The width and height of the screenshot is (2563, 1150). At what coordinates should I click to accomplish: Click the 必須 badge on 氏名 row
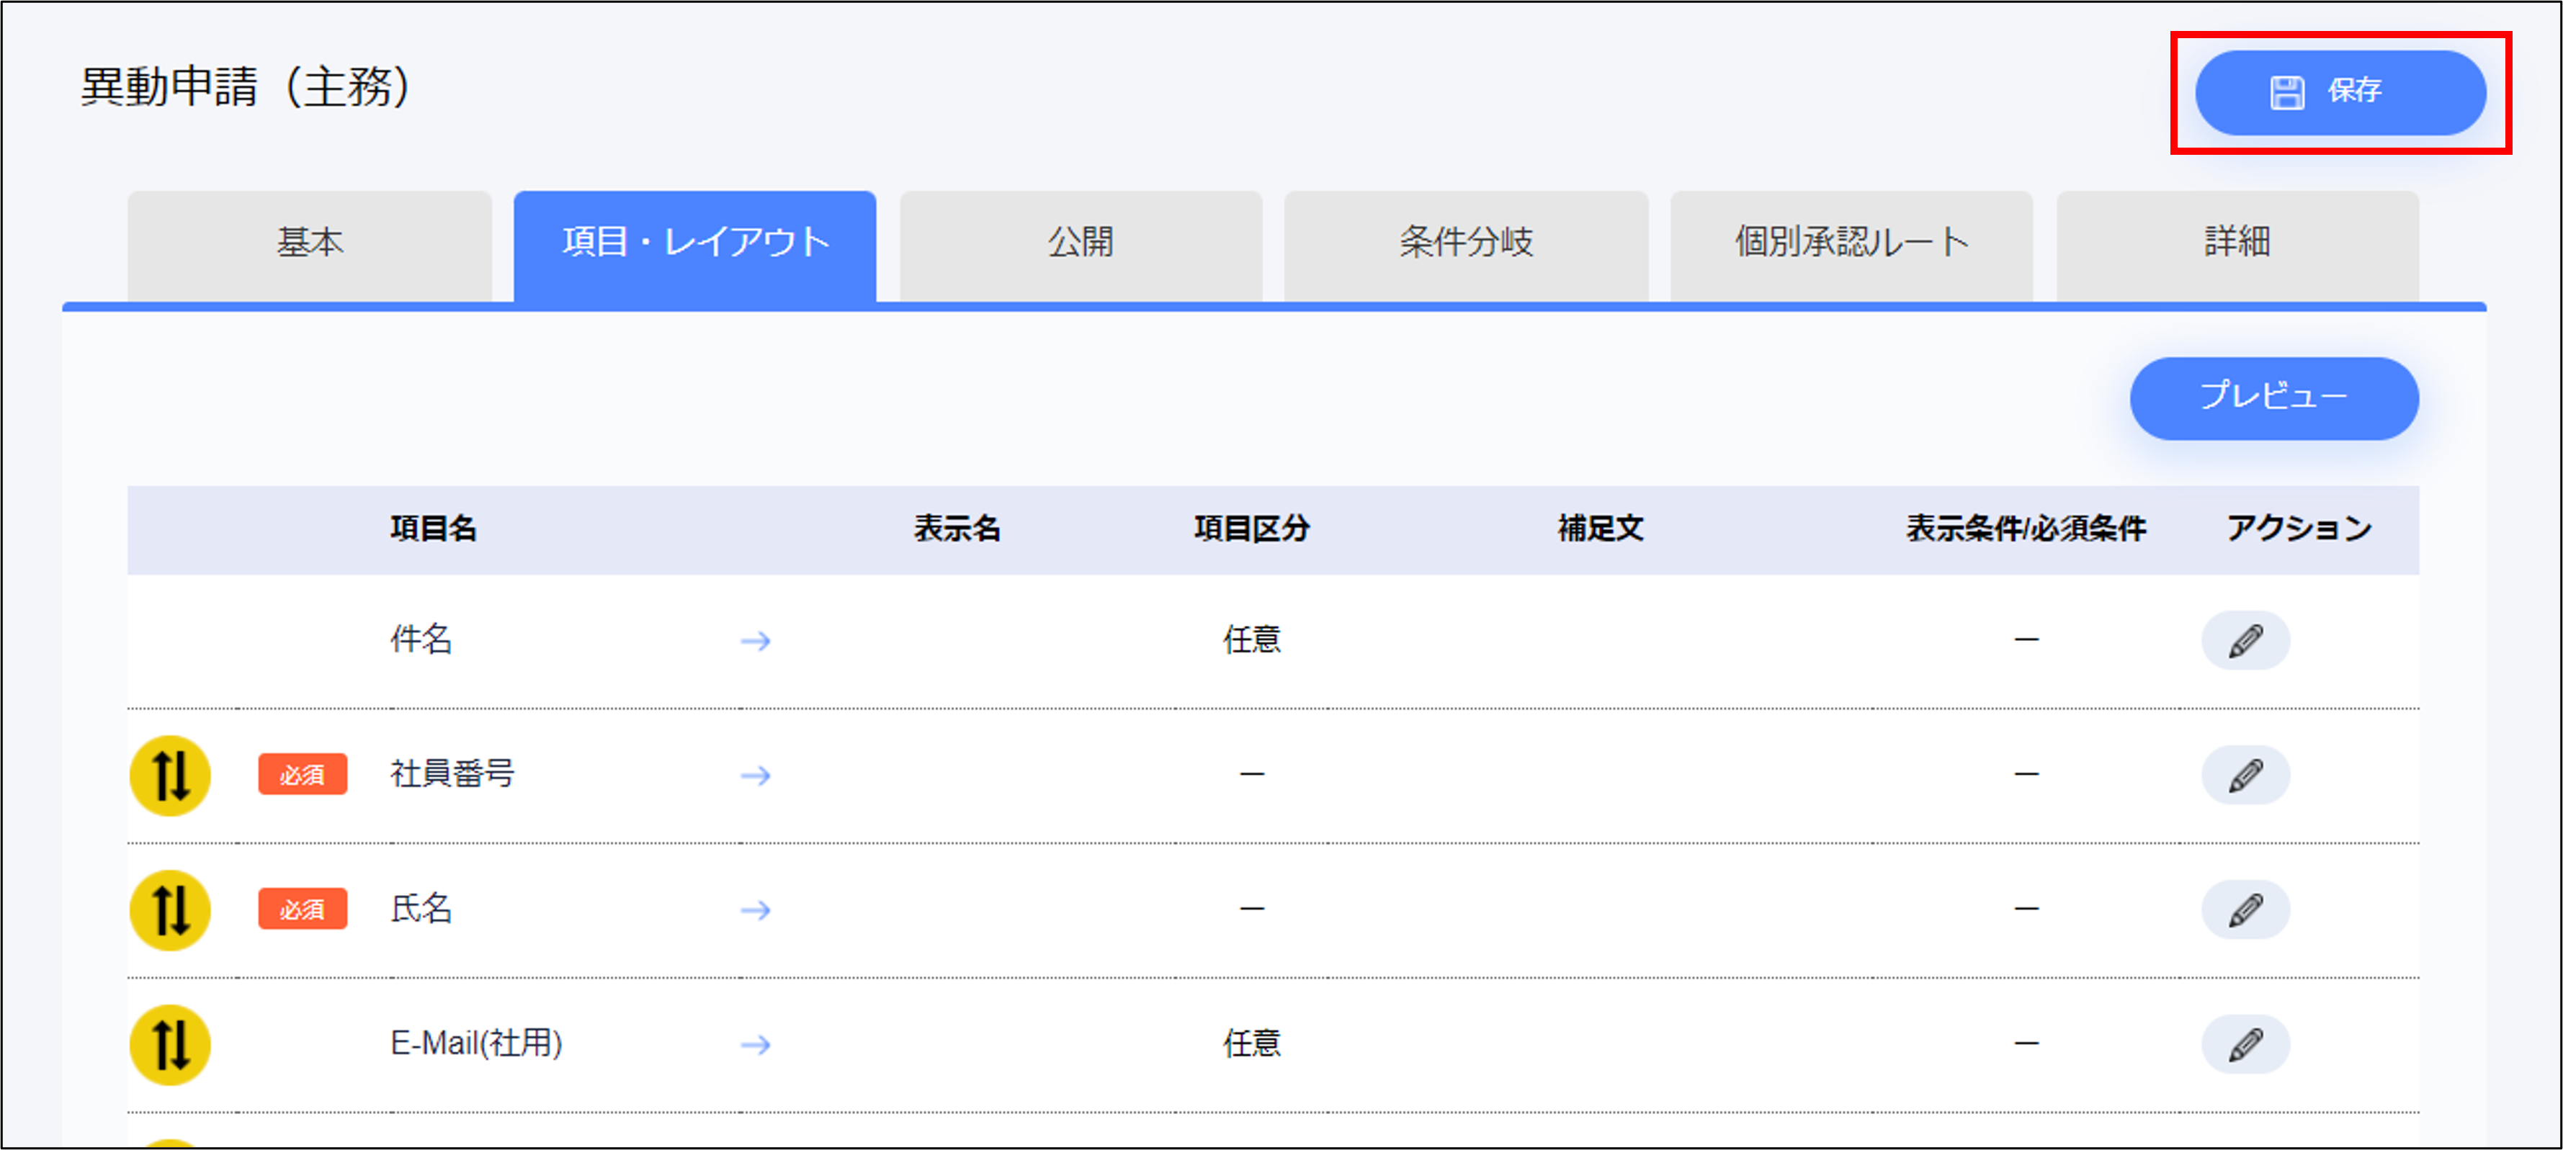pyautogui.click(x=303, y=908)
